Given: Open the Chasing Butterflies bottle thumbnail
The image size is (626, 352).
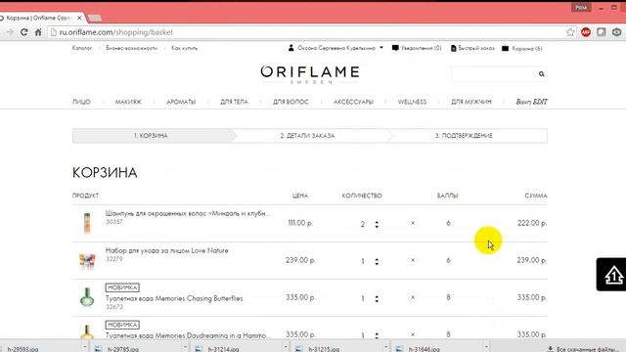Looking at the screenshot, I should click(87, 297).
